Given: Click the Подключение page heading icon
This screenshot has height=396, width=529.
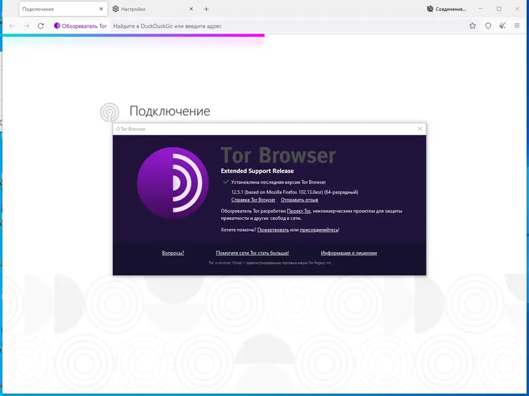Looking at the screenshot, I should (109, 112).
